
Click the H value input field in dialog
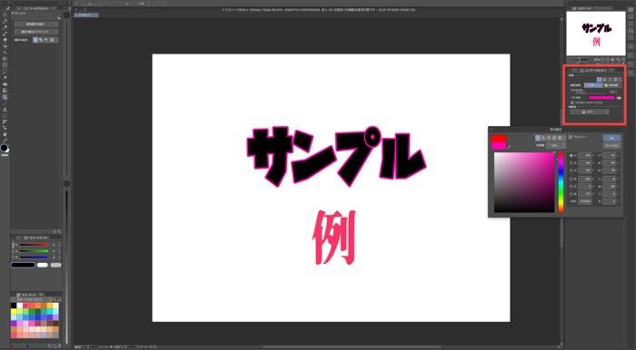click(x=585, y=156)
